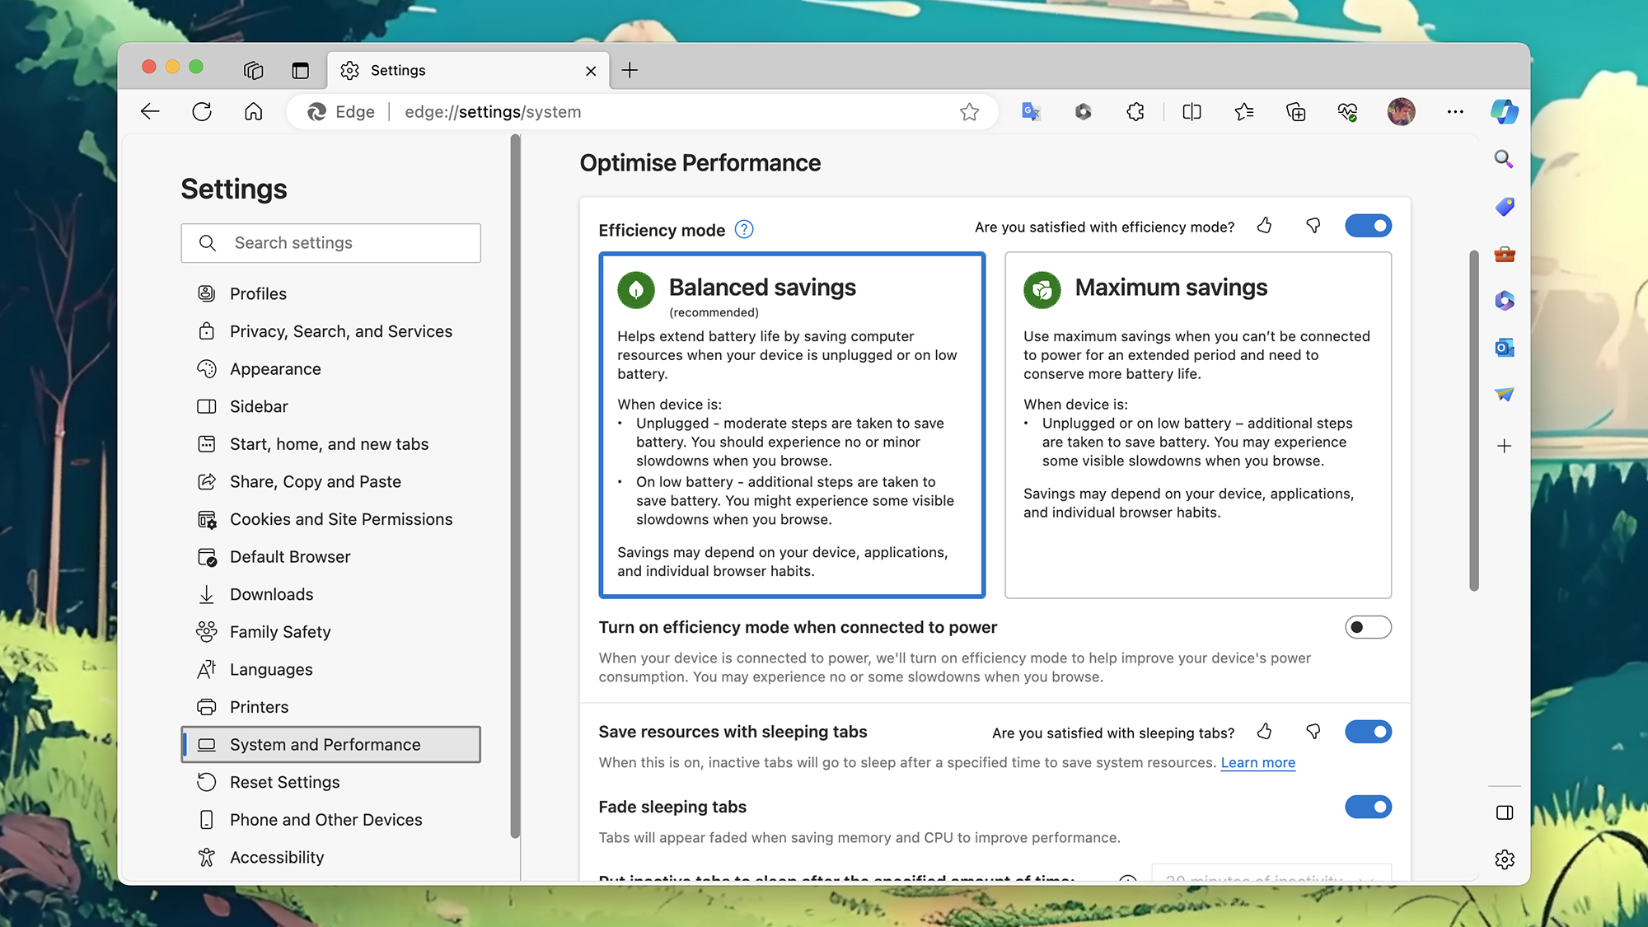Click the thumbs up for efficiency mode satisfaction

coord(1265,225)
